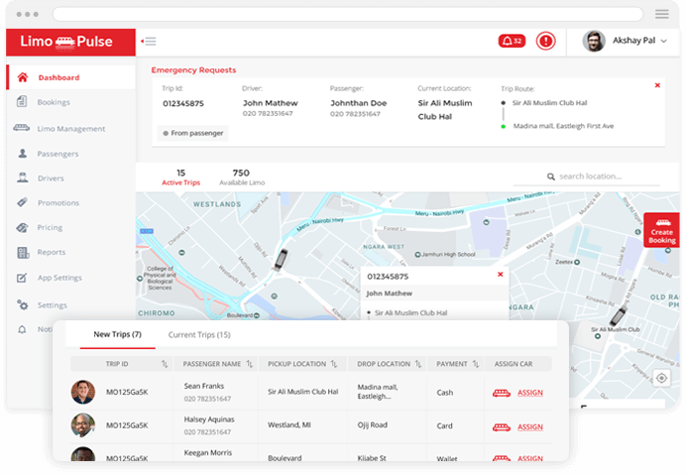Click ASSIGN for Halsey Aquinas trip
This screenshot has height=475, width=686.
[530, 426]
